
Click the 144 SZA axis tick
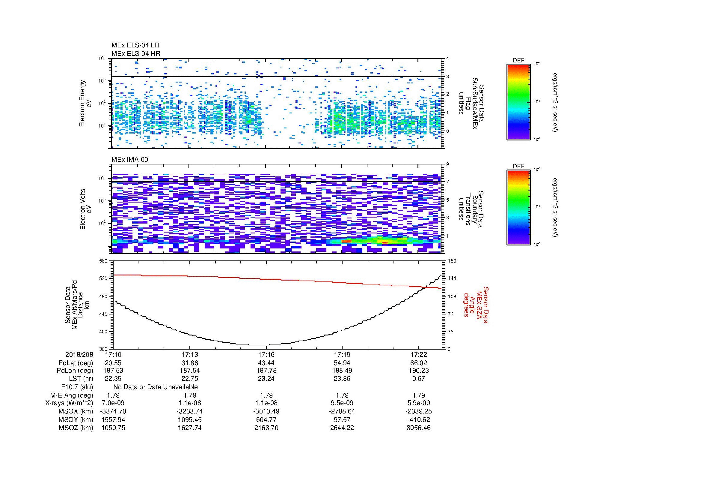(452, 278)
